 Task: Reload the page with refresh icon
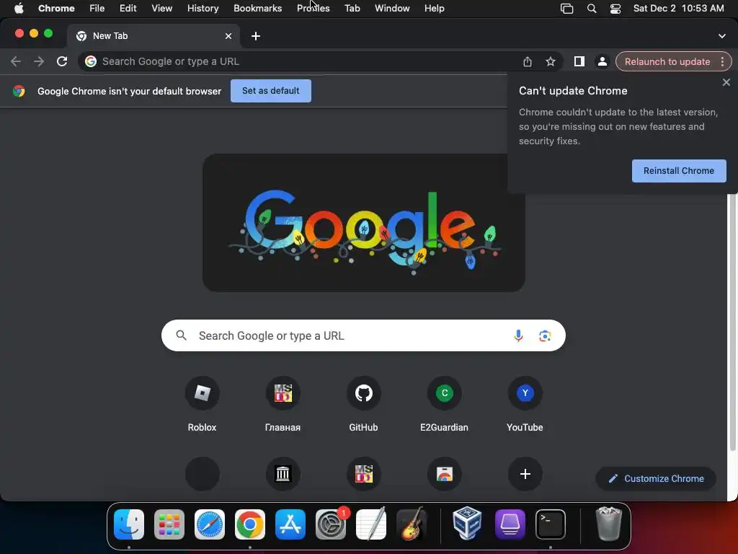pos(62,61)
